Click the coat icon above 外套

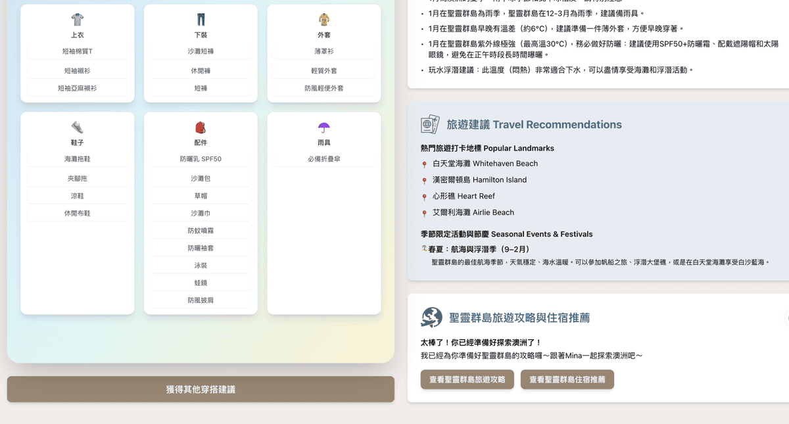click(324, 20)
